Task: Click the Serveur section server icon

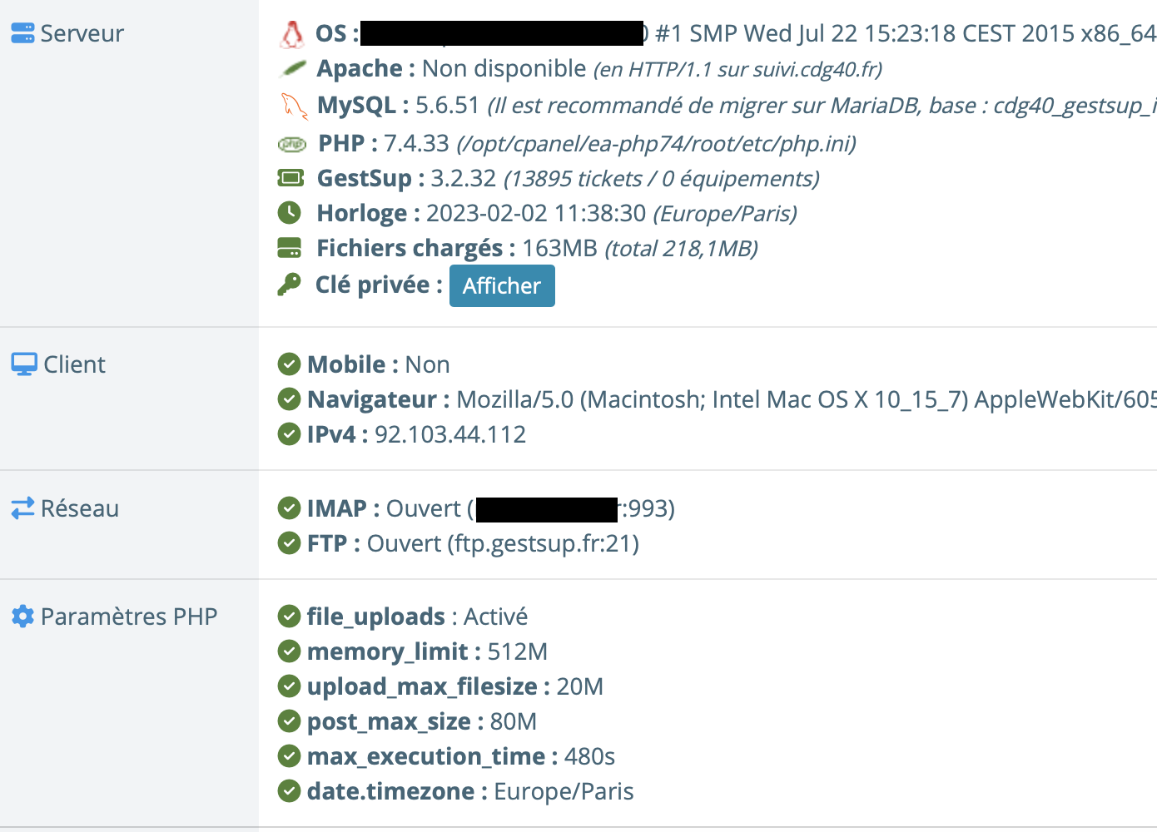Action: point(22,33)
